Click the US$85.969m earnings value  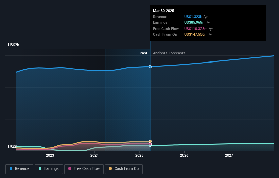[x=195, y=22]
